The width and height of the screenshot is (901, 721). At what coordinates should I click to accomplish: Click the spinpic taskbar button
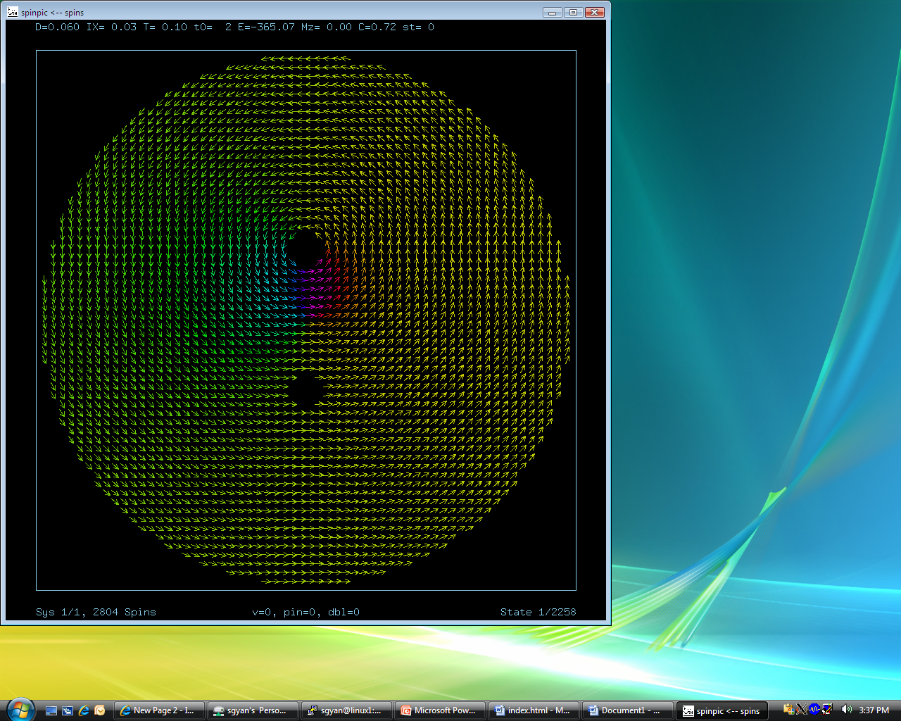tap(722, 710)
